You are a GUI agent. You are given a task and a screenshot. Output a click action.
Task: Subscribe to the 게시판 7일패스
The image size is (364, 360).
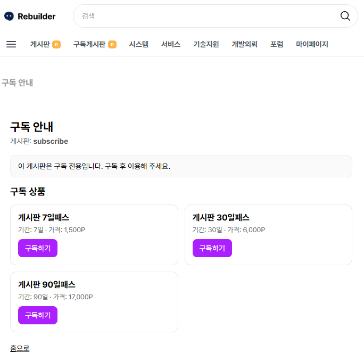click(x=38, y=248)
